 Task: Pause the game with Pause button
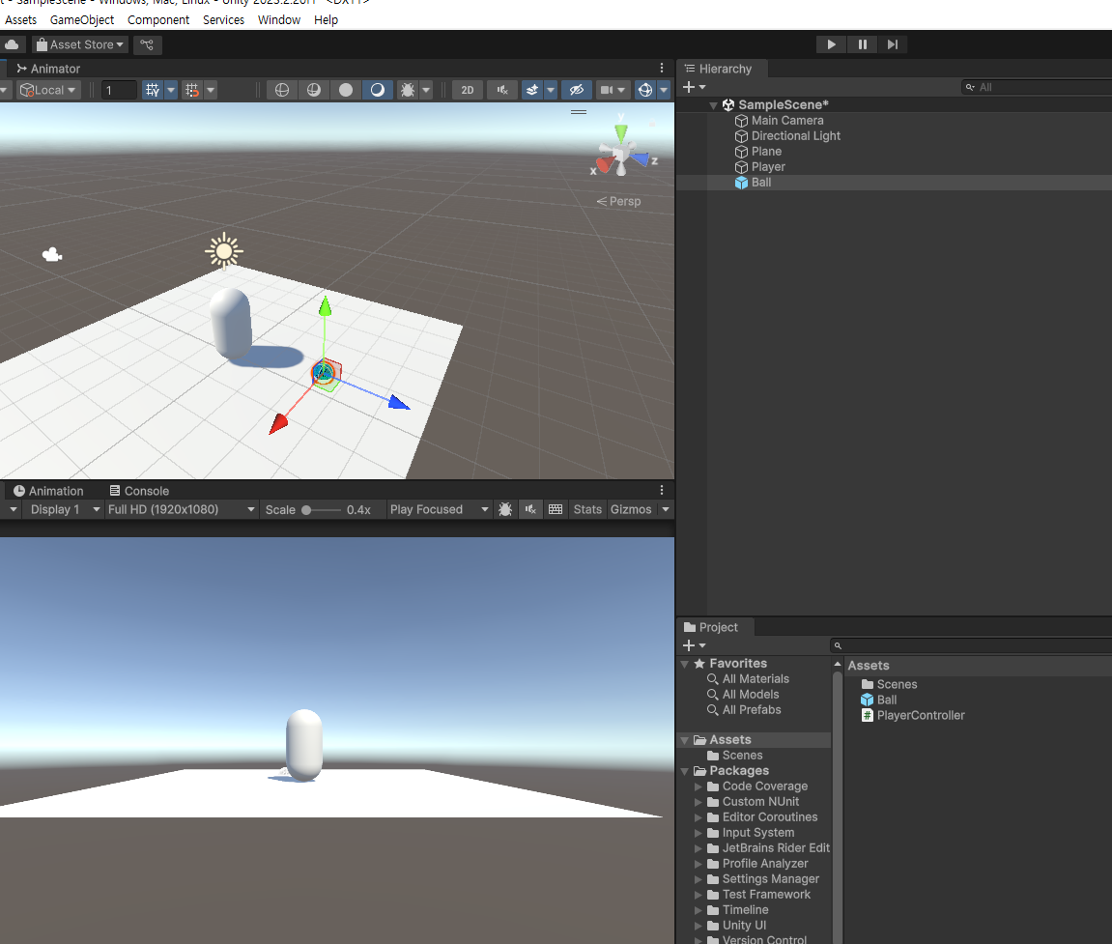click(863, 44)
